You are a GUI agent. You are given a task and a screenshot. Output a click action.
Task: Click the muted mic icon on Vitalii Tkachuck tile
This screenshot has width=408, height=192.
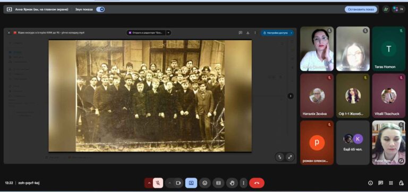click(401, 77)
